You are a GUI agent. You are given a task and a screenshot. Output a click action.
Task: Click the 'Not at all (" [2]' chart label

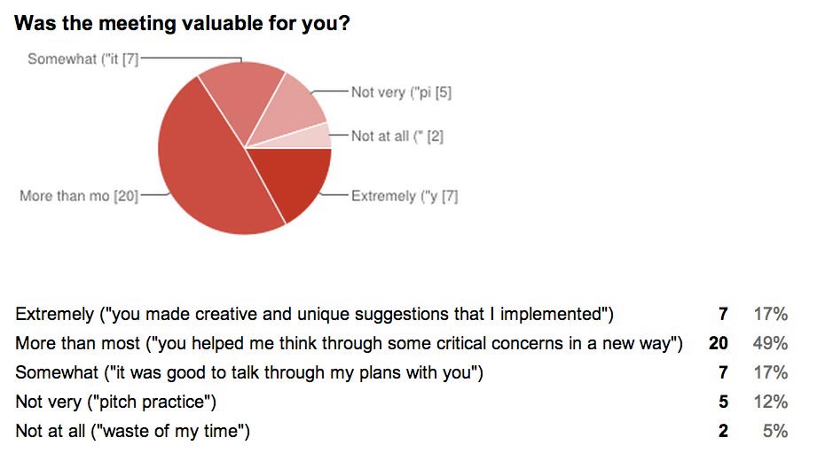(x=397, y=137)
